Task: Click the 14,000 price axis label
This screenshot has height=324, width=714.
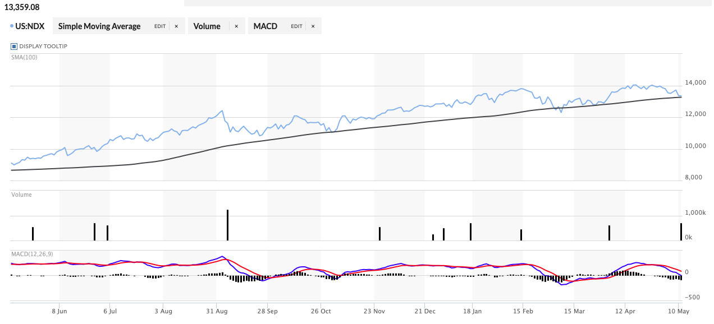Action: (696, 83)
